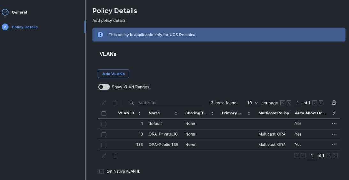Toggle the Show VLAN Ranges switch
Image resolution: width=349 pixels, height=180 pixels.
point(104,87)
